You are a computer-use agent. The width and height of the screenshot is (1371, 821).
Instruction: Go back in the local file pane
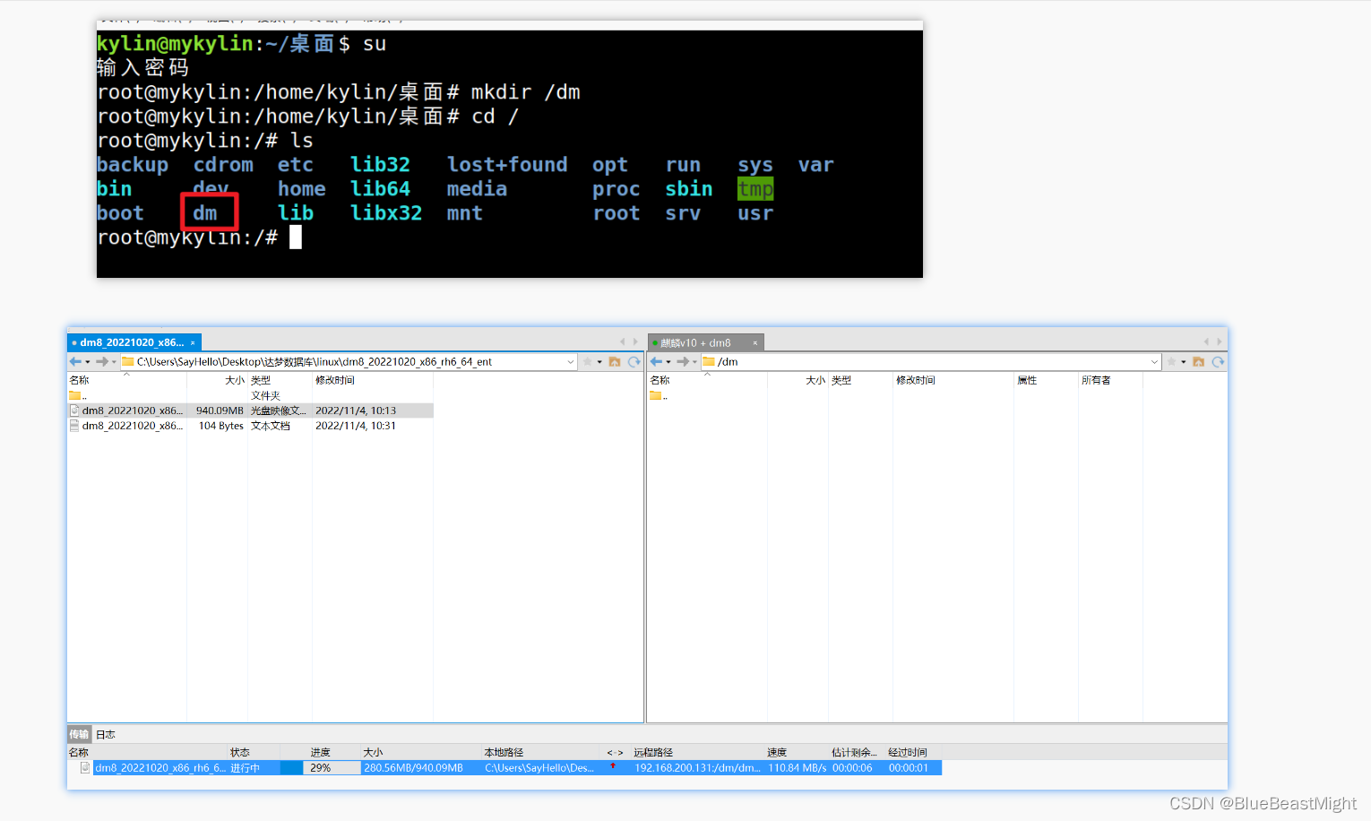coord(75,362)
